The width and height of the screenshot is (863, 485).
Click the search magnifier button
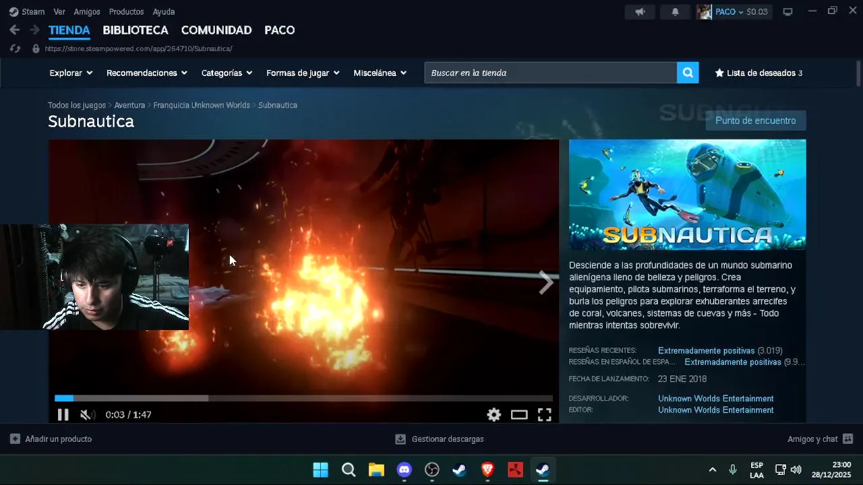(x=688, y=73)
